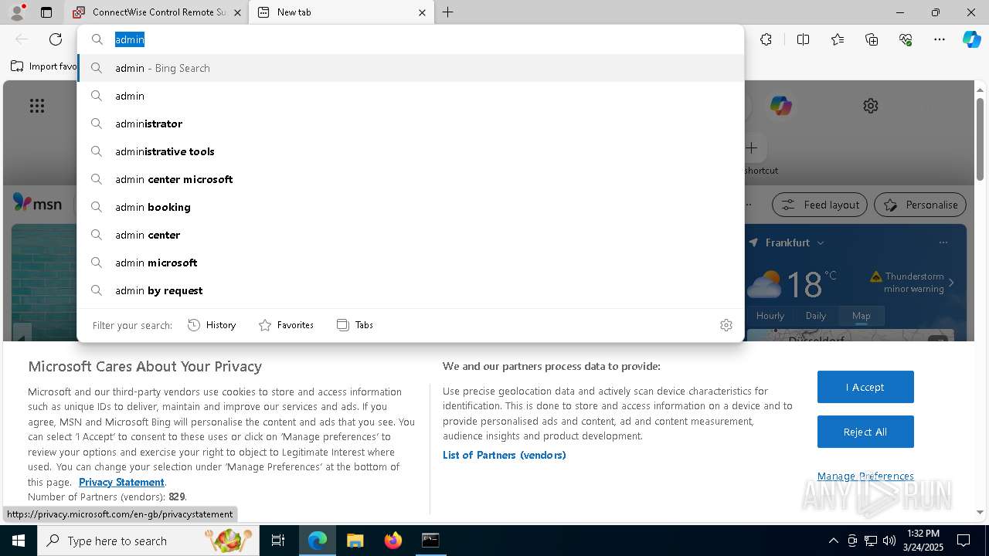Open the search dropdown settings gear
This screenshot has width=989, height=556.
(x=726, y=325)
